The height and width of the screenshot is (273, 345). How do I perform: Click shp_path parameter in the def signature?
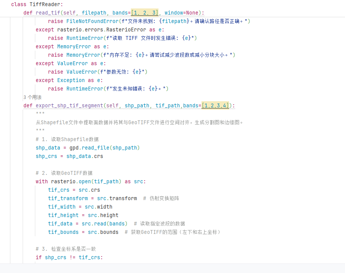coord(137,106)
